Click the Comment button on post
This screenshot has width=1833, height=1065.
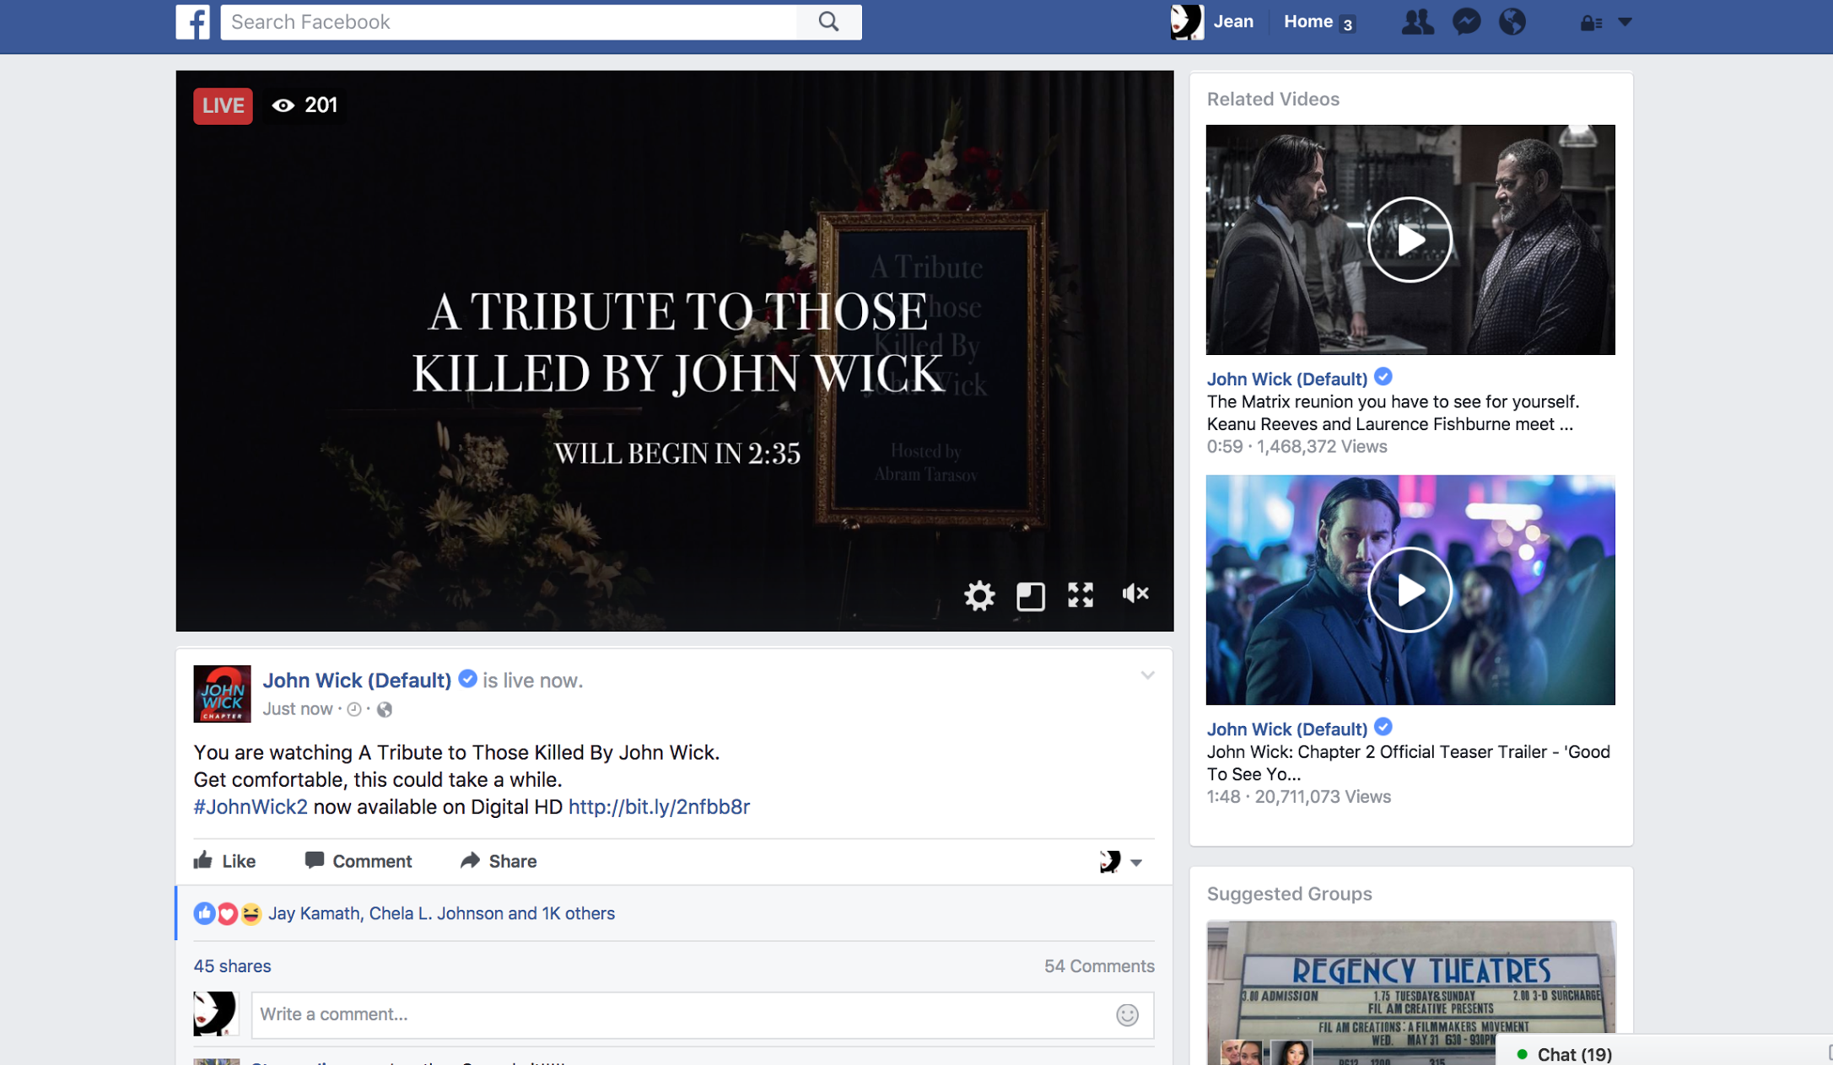[359, 861]
